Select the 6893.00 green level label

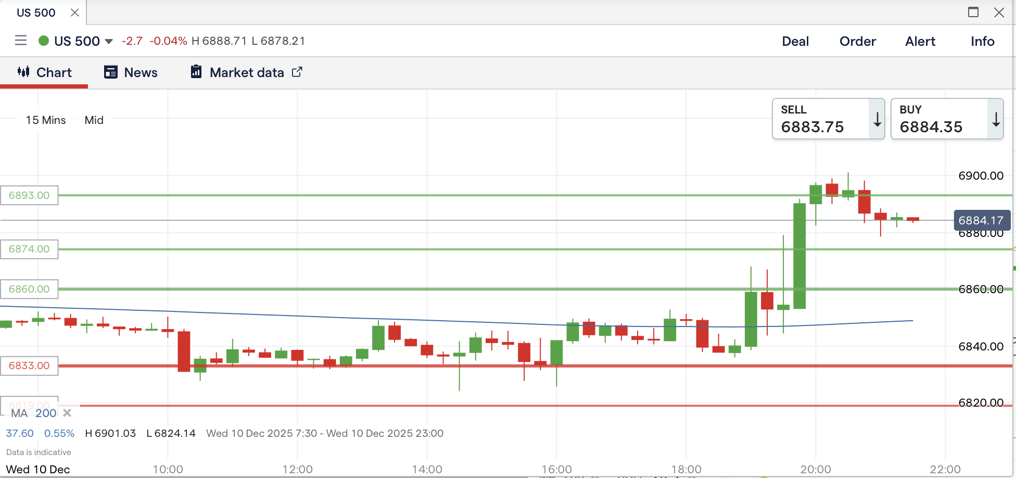(x=29, y=195)
